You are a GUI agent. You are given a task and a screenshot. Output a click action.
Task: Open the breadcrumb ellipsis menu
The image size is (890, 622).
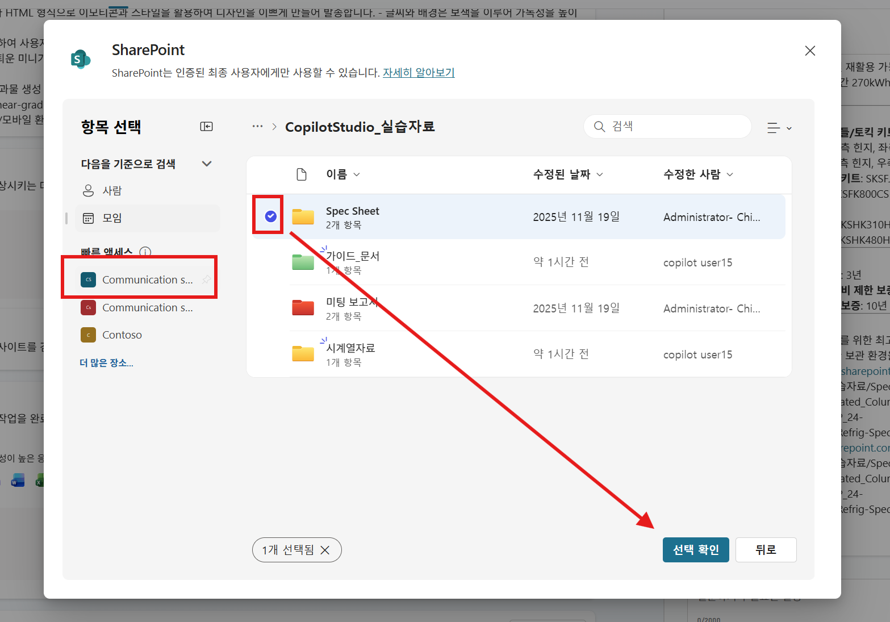coord(257,126)
